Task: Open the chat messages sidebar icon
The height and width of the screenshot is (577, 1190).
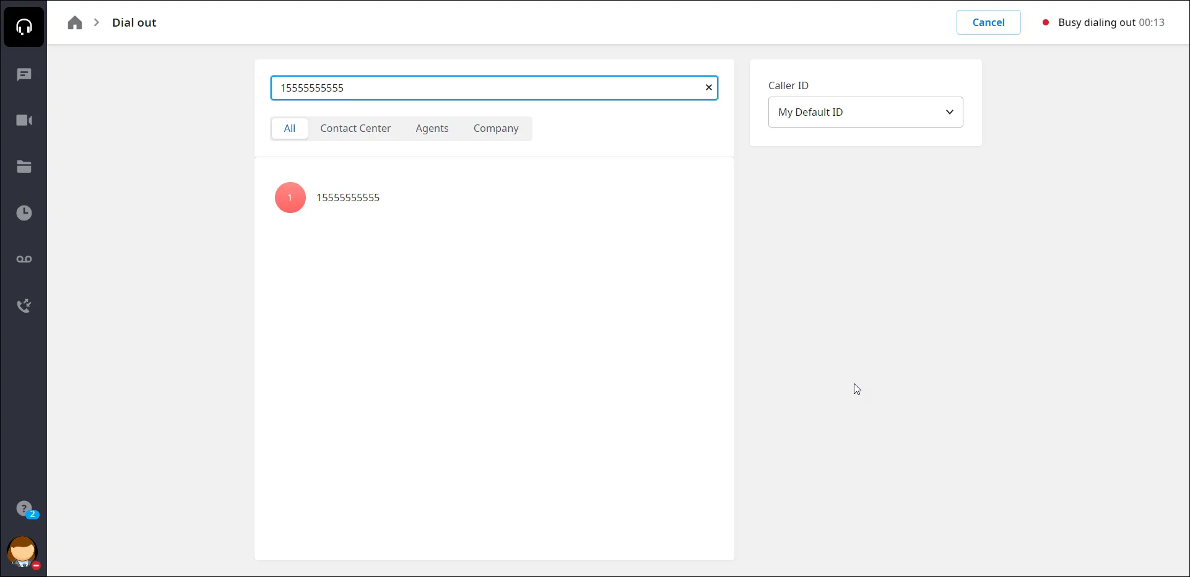Action: [24, 75]
